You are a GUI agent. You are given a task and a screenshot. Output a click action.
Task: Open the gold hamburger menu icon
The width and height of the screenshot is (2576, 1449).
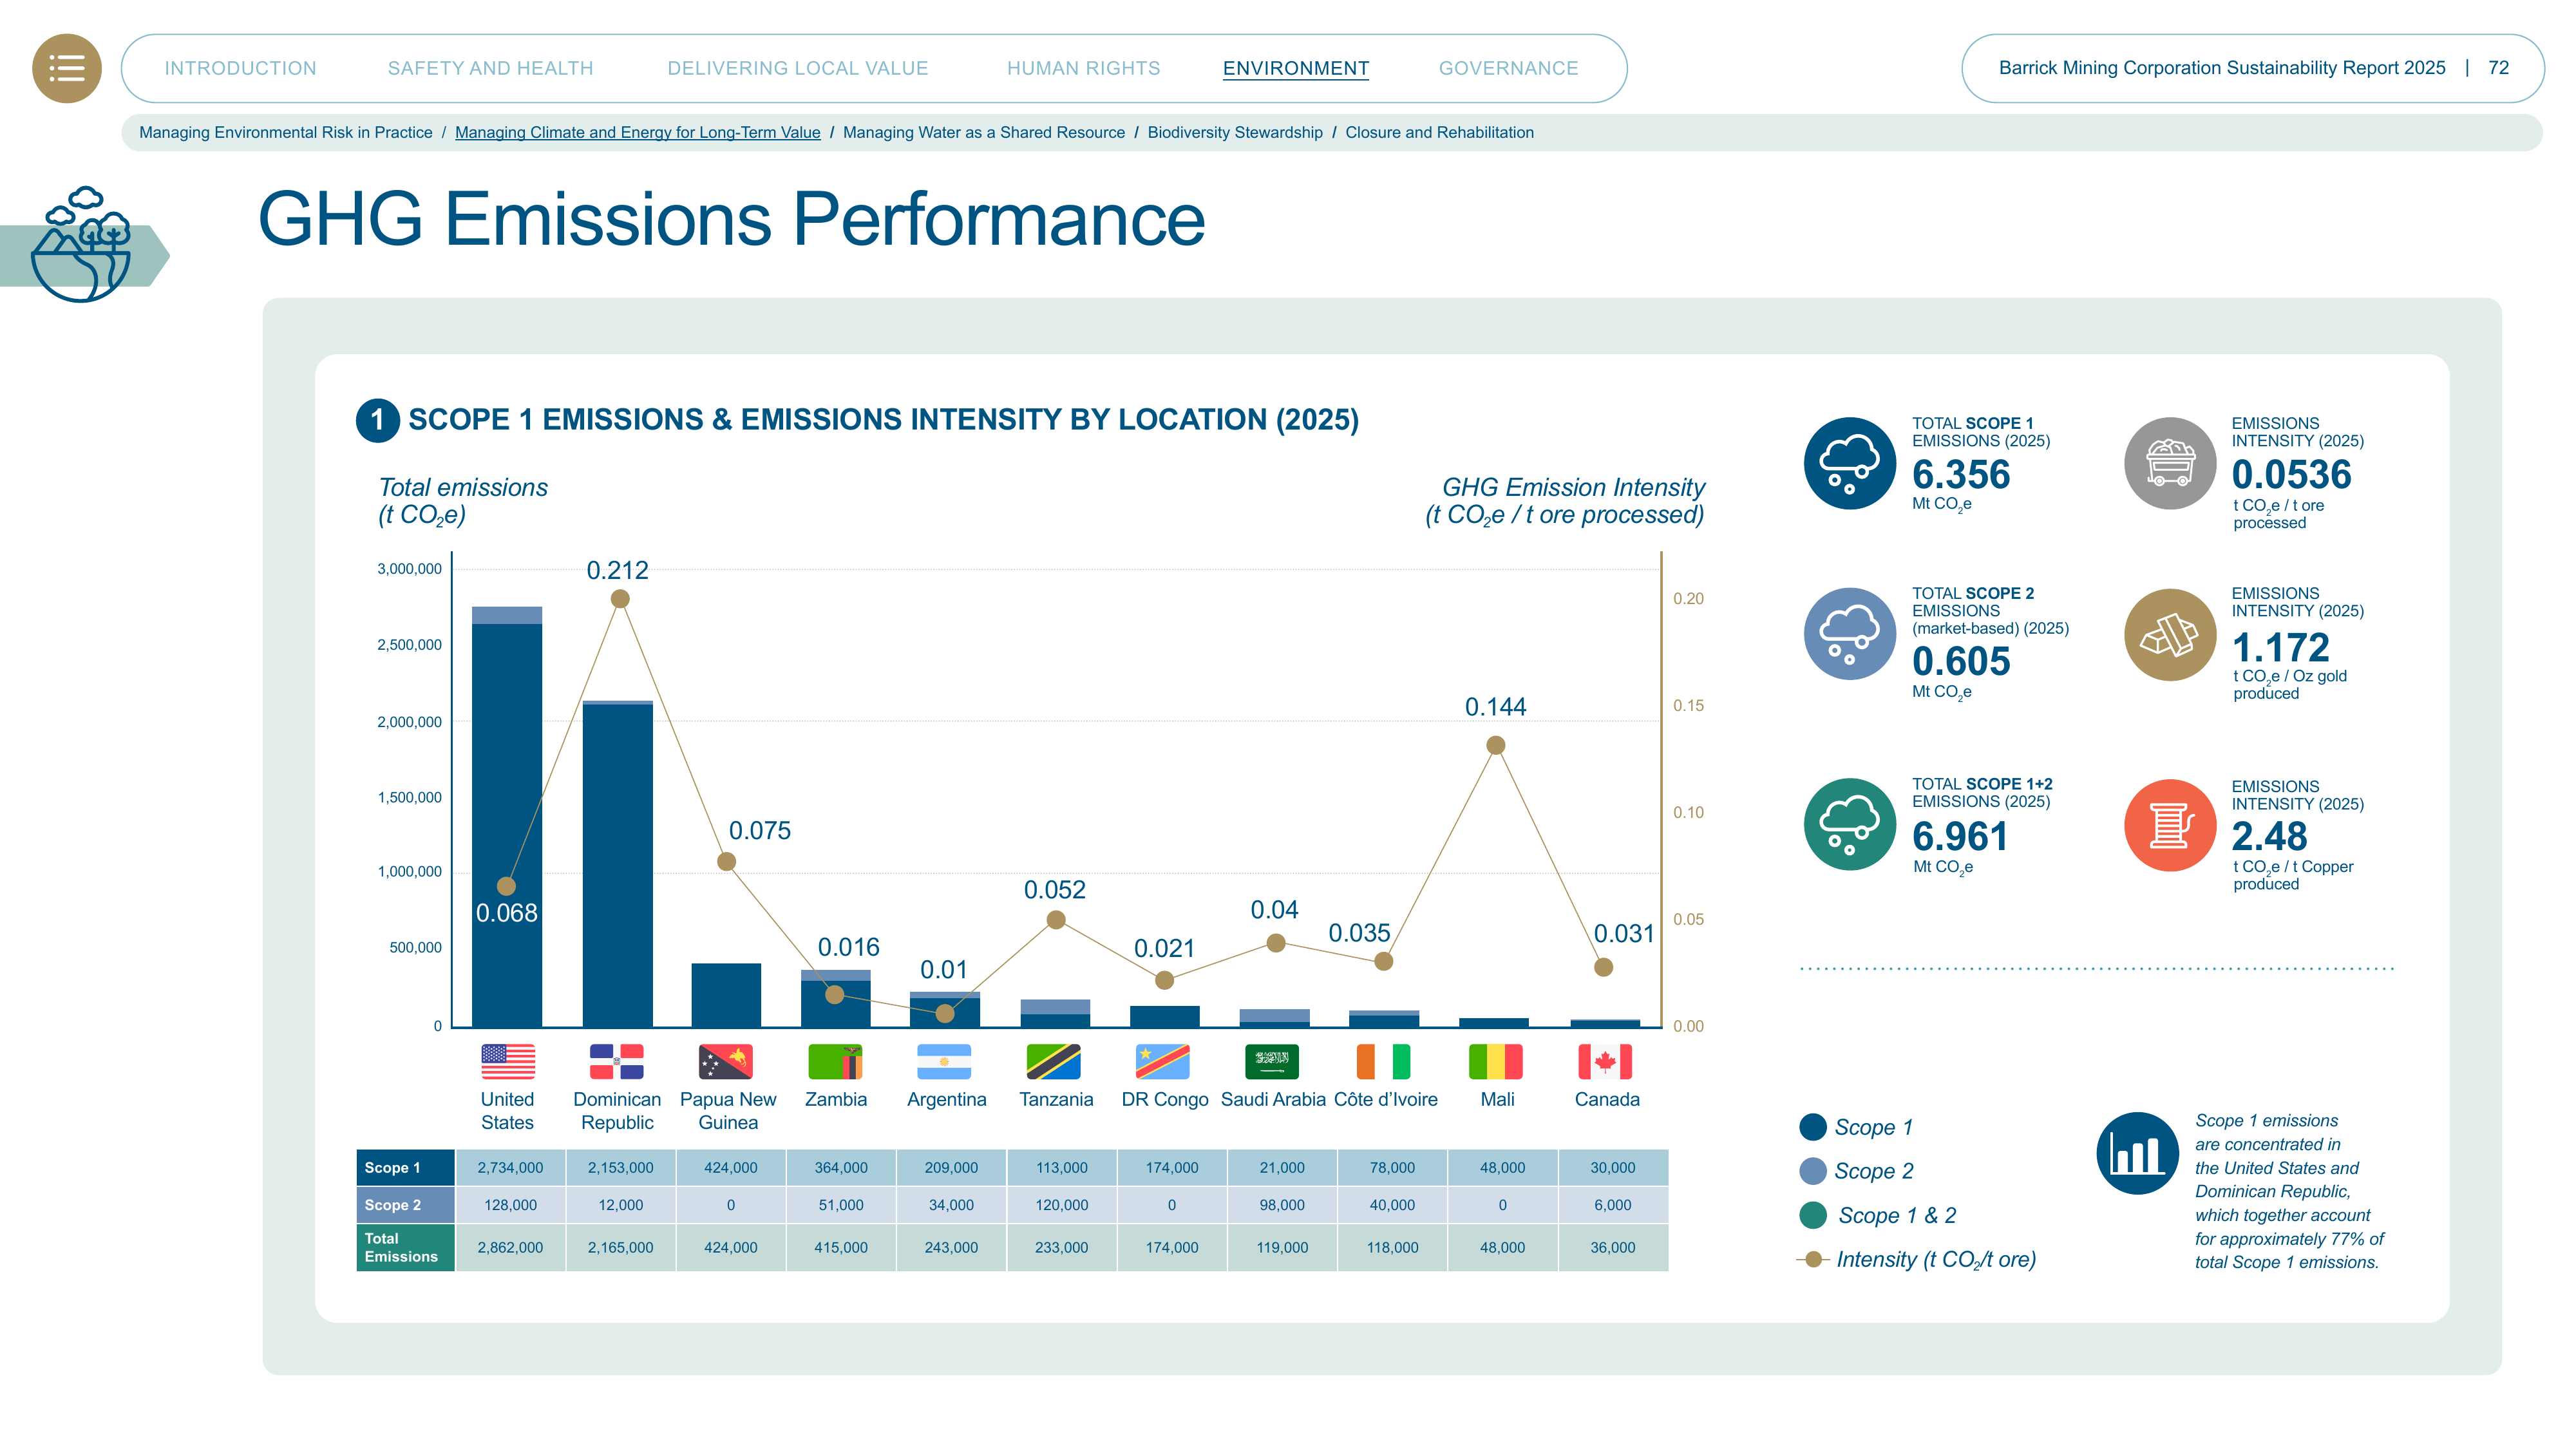point(67,68)
